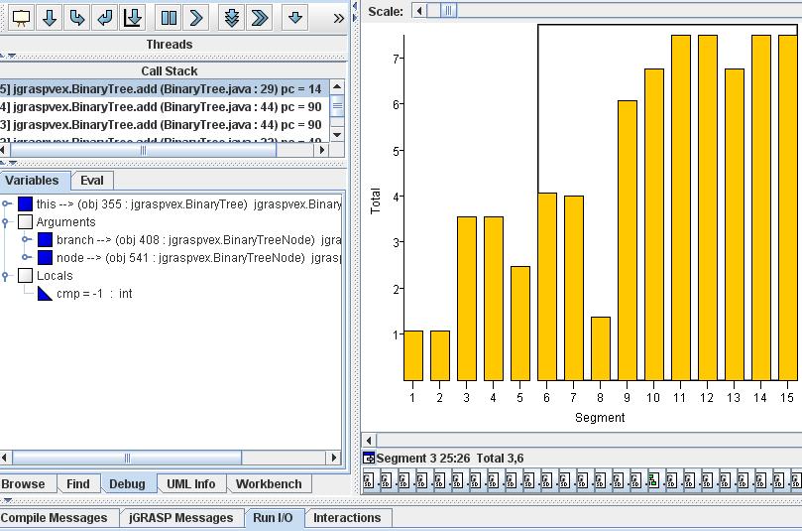Click the Locals group box icon
The height and width of the screenshot is (531, 802).
tap(25, 276)
